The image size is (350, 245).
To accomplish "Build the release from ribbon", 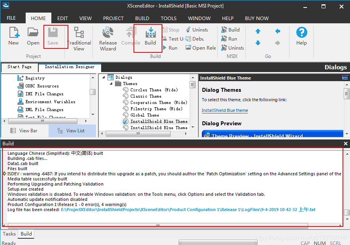I will 150,36.
